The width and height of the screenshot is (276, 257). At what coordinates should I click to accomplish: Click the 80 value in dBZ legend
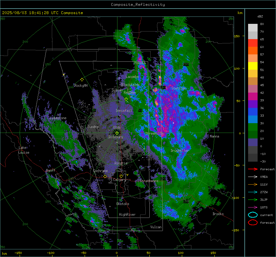pos(262,24)
